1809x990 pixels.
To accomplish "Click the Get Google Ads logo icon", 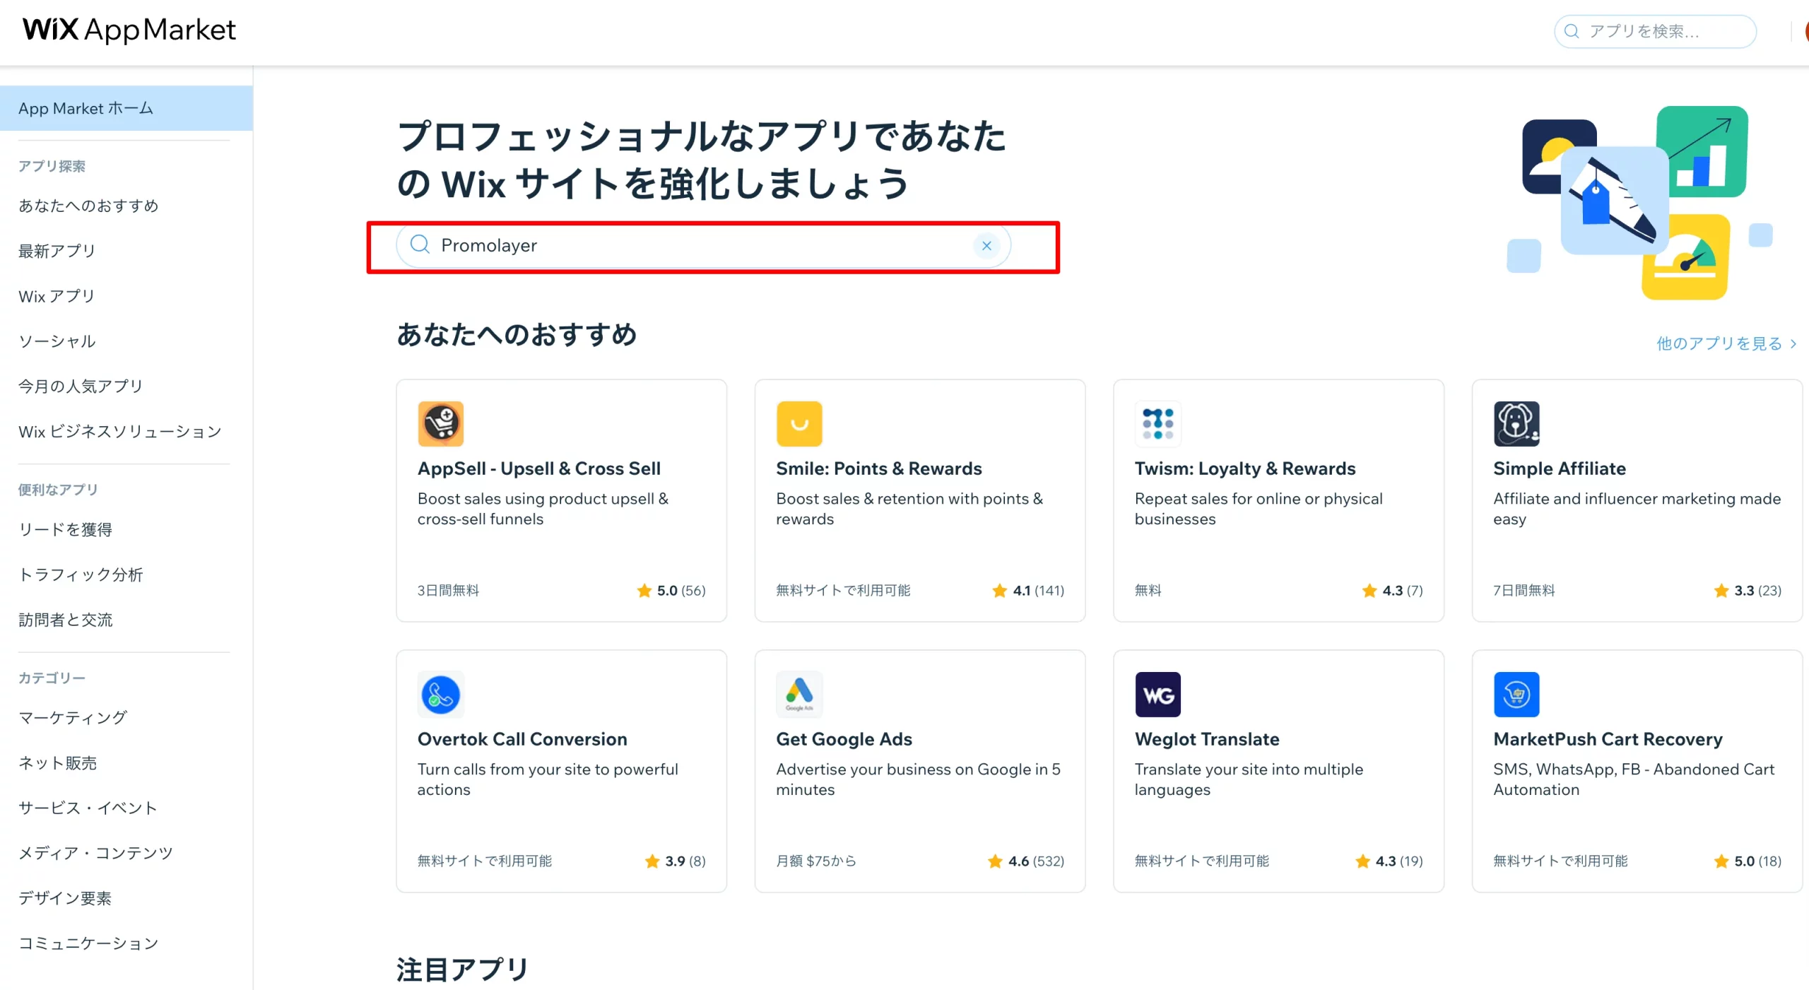I will click(x=799, y=695).
